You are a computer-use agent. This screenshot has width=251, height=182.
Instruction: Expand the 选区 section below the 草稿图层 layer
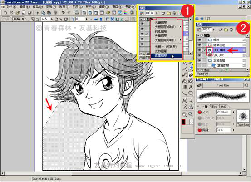click(x=198, y=70)
